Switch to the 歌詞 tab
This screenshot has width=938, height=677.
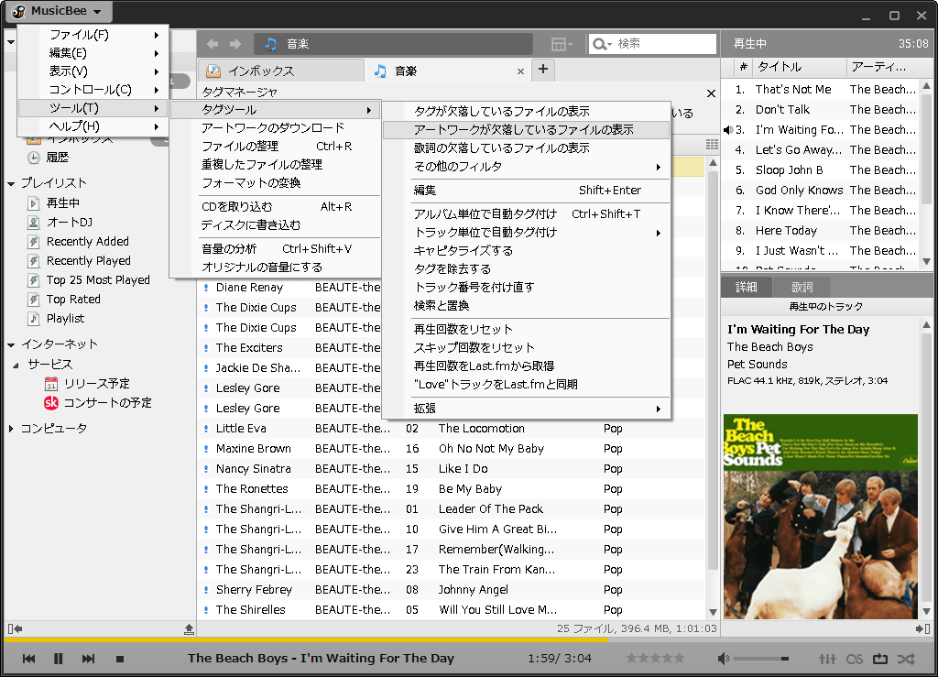802,287
